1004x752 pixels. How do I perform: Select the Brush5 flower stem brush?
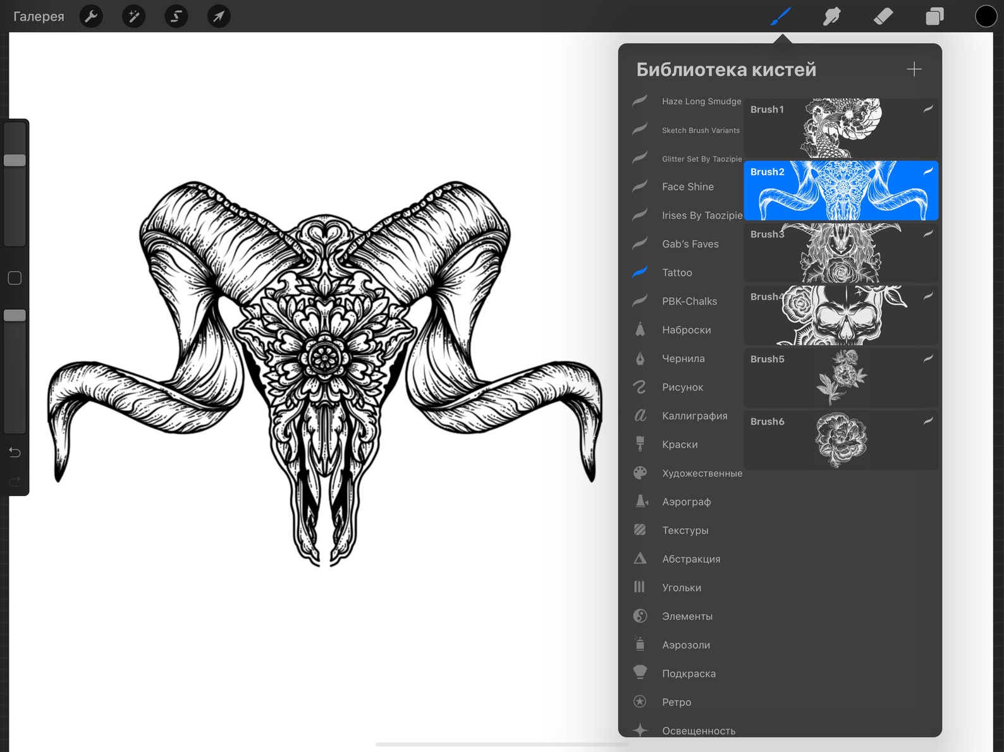(x=841, y=378)
